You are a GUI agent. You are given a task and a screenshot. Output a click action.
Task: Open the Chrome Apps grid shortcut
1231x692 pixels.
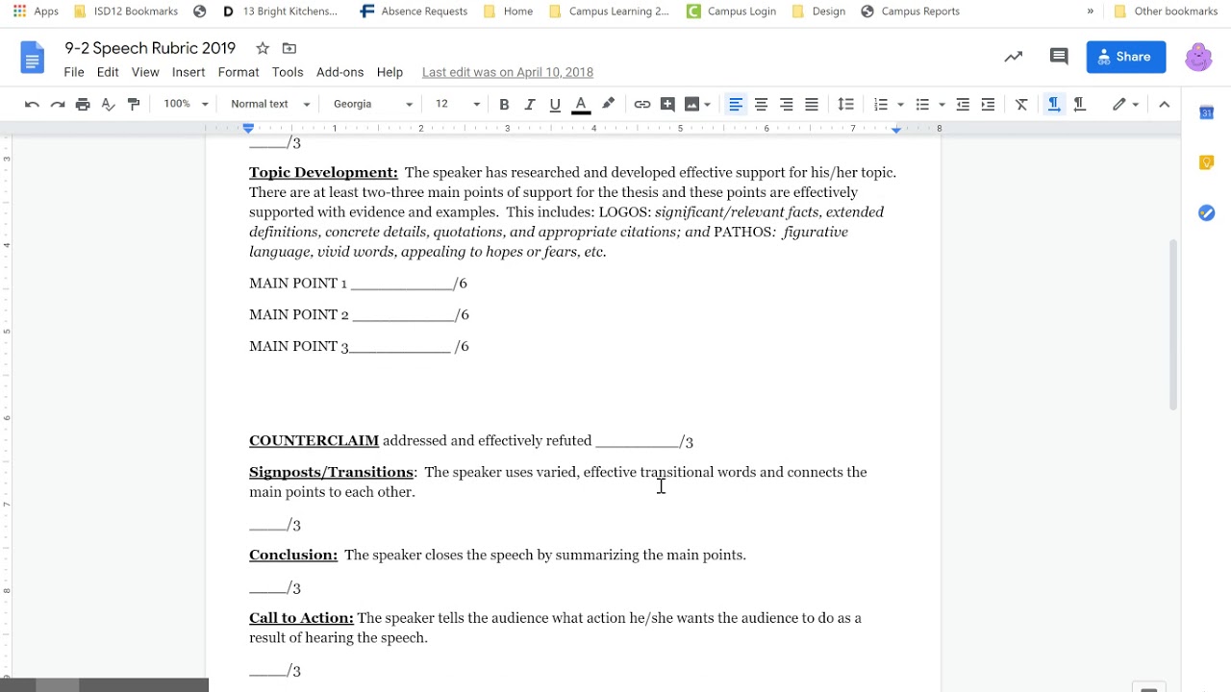tap(35, 12)
